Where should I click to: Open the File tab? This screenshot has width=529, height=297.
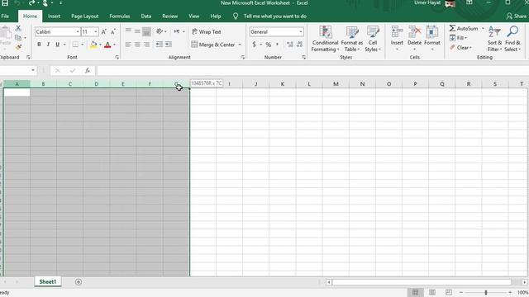coord(5,16)
